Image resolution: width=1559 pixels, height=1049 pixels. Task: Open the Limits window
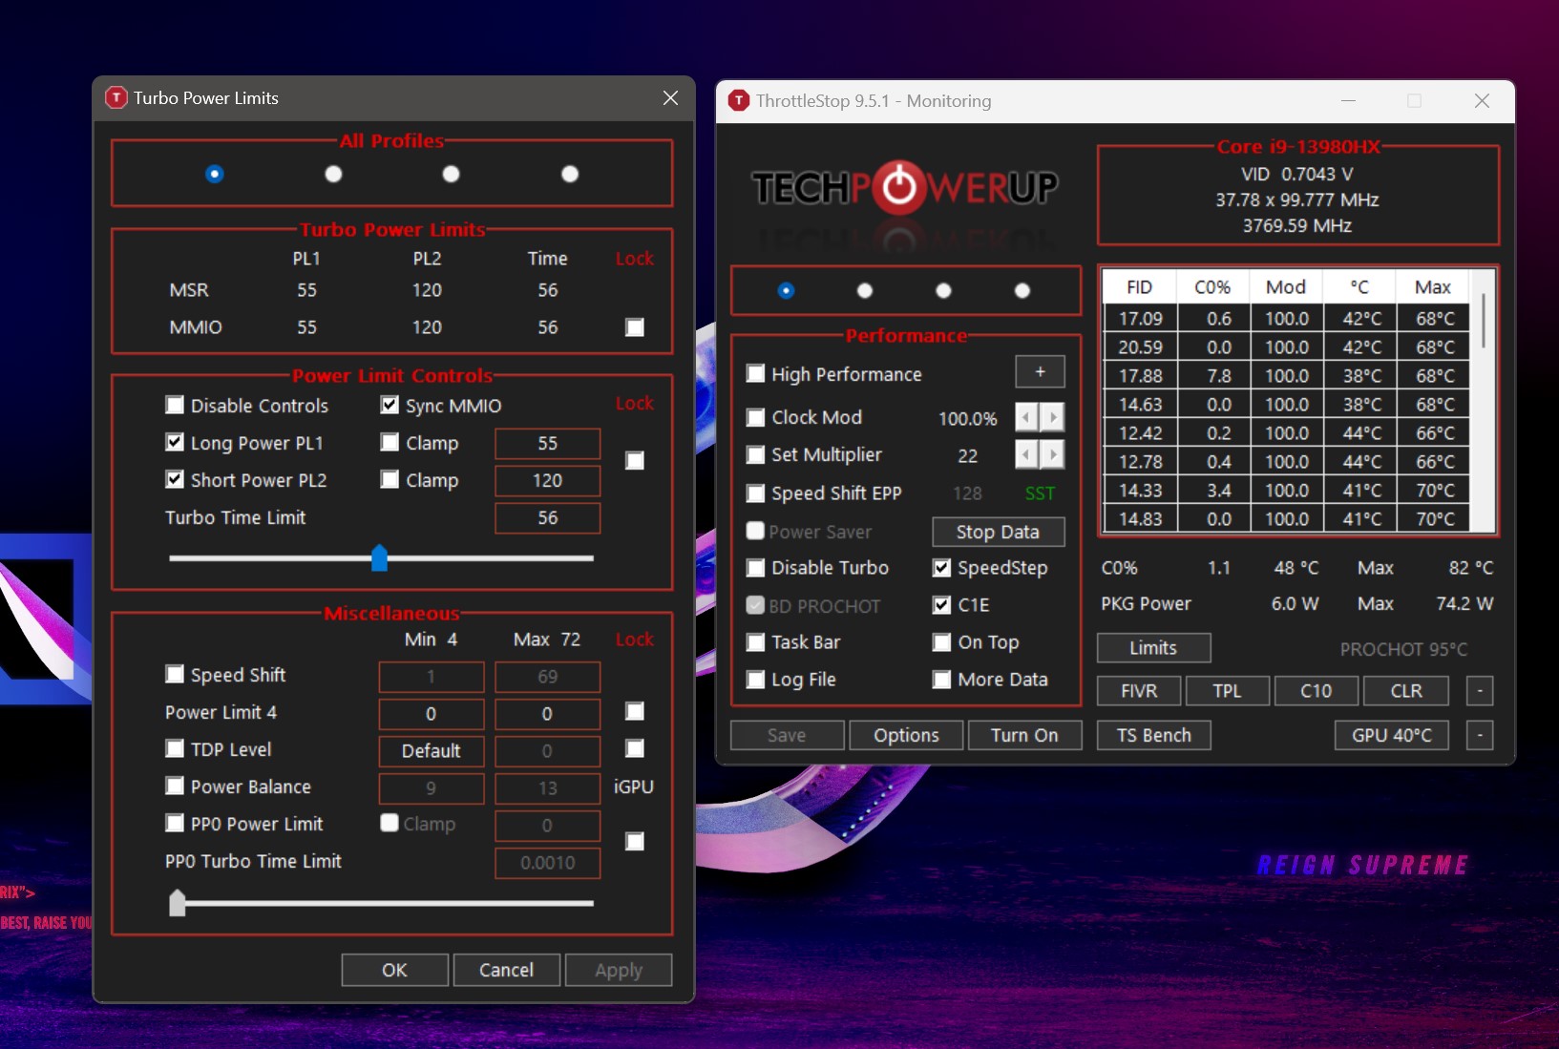coord(1153,647)
